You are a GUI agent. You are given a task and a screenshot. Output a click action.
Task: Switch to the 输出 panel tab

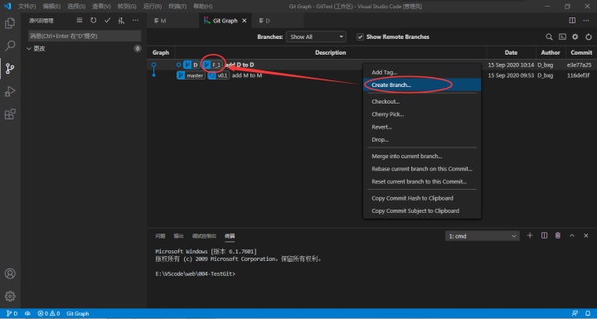[x=178, y=236]
